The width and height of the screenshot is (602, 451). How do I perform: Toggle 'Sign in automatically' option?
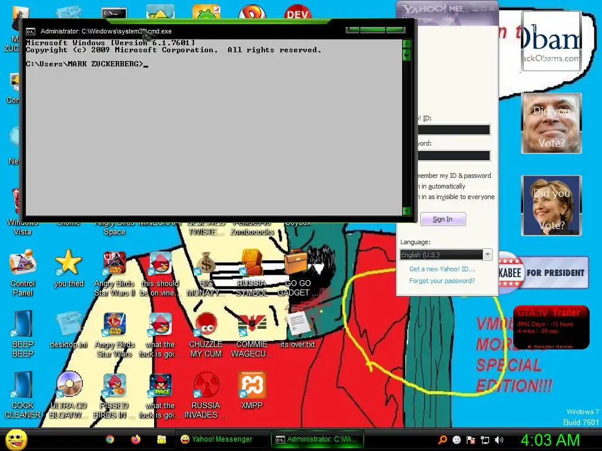[442, 186]
